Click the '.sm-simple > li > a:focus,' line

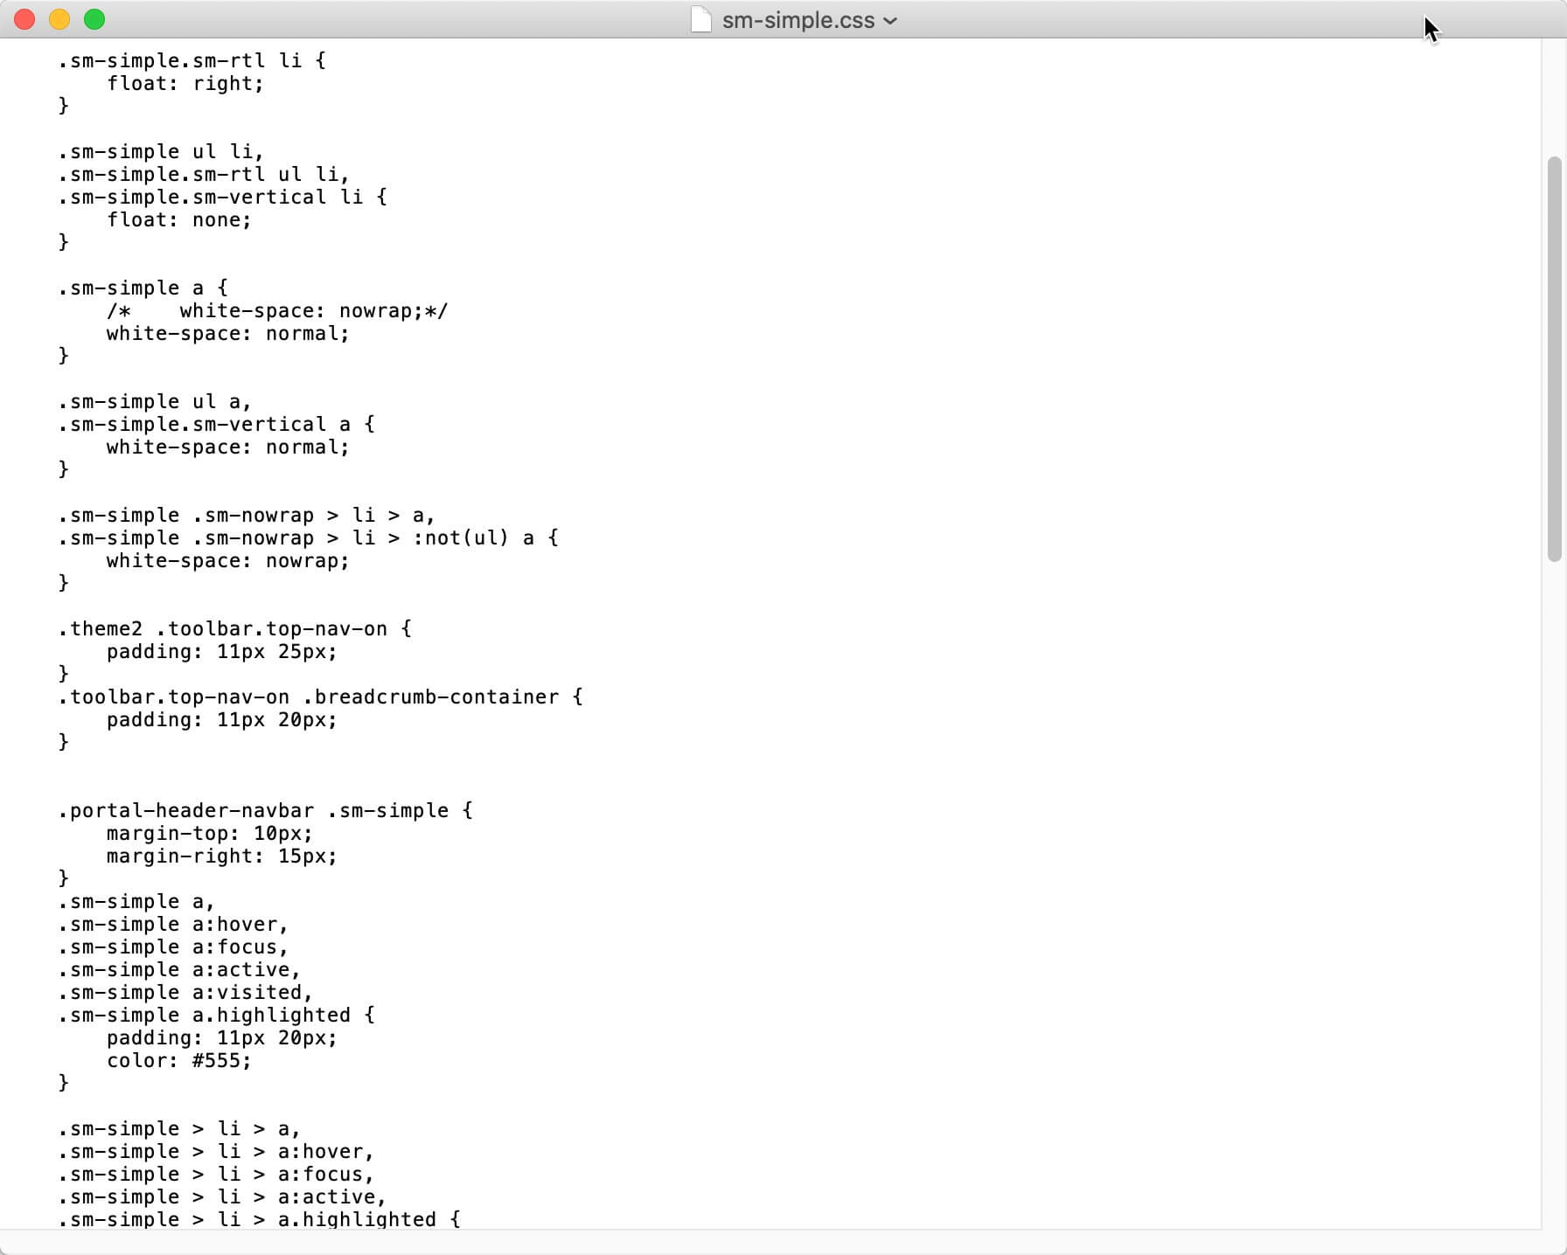(216, 1174)
